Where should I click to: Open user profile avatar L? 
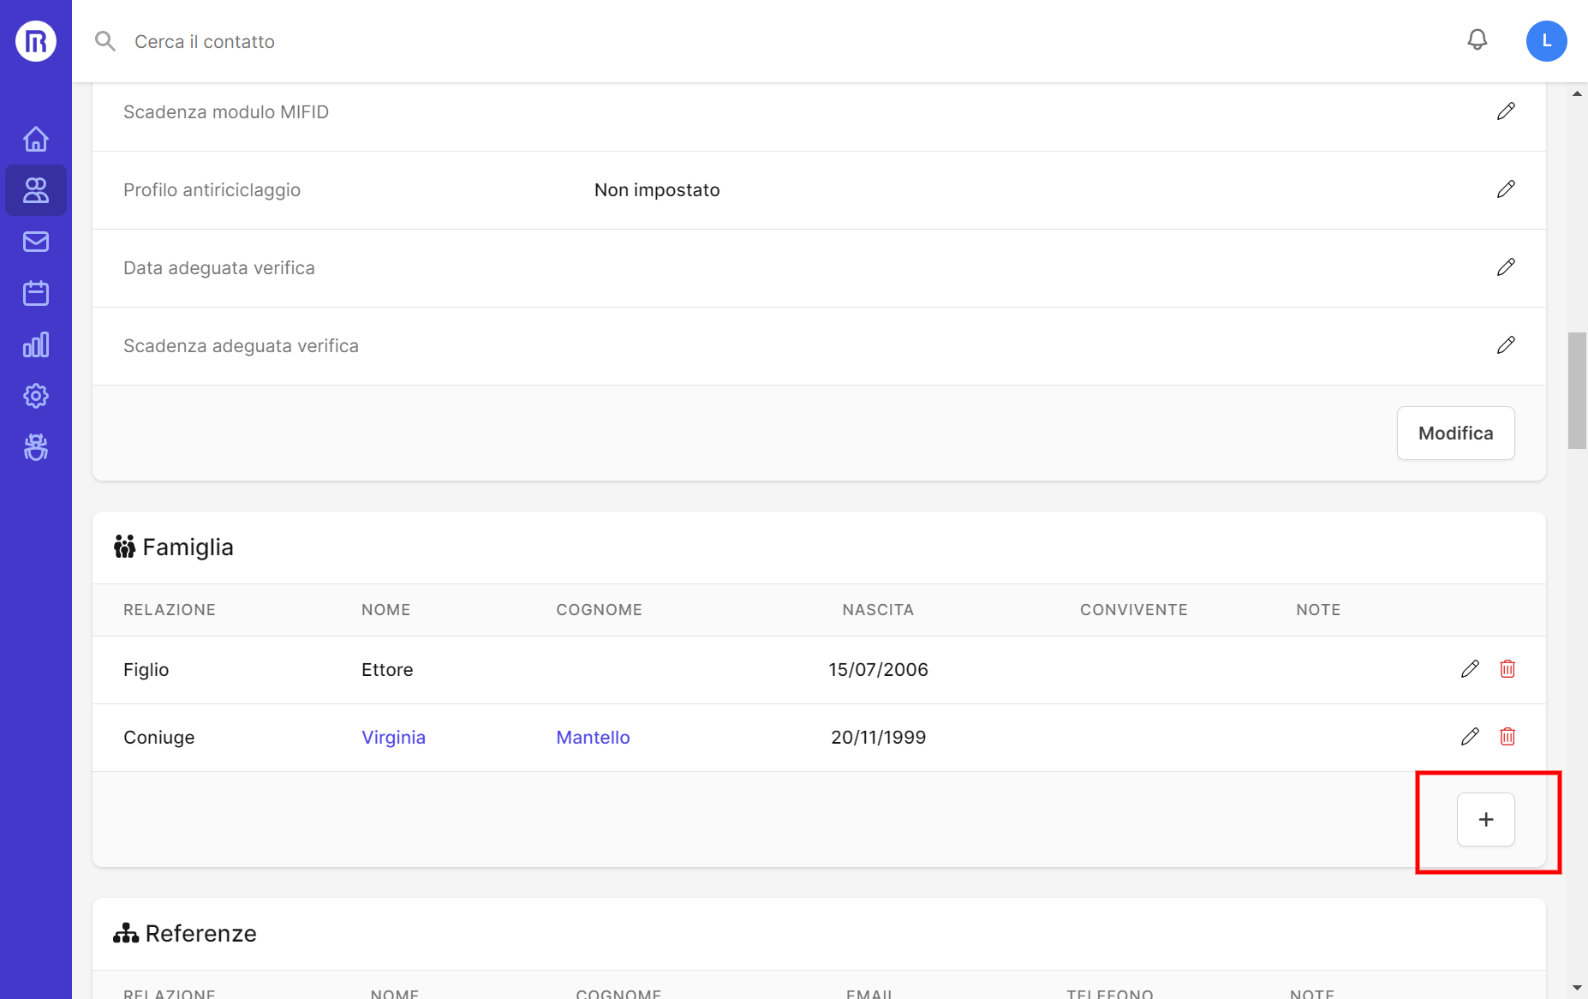(1546, 41)
